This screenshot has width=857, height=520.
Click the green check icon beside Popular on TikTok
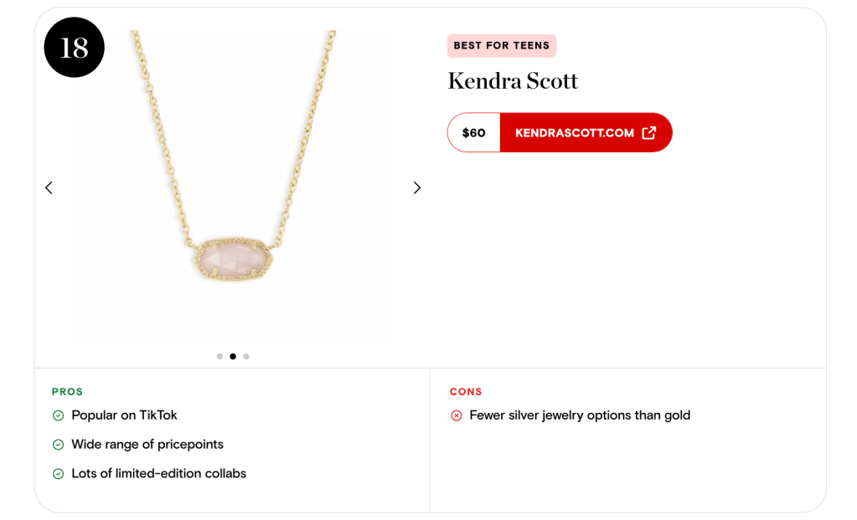click(58, 415)
